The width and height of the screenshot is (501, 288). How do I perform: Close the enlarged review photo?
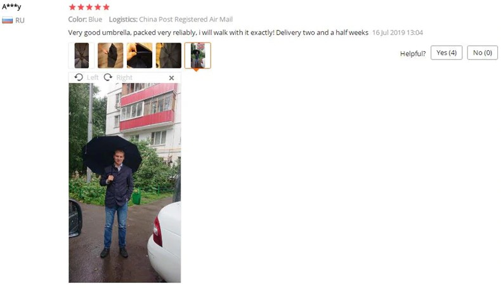(x=172, y=77)
